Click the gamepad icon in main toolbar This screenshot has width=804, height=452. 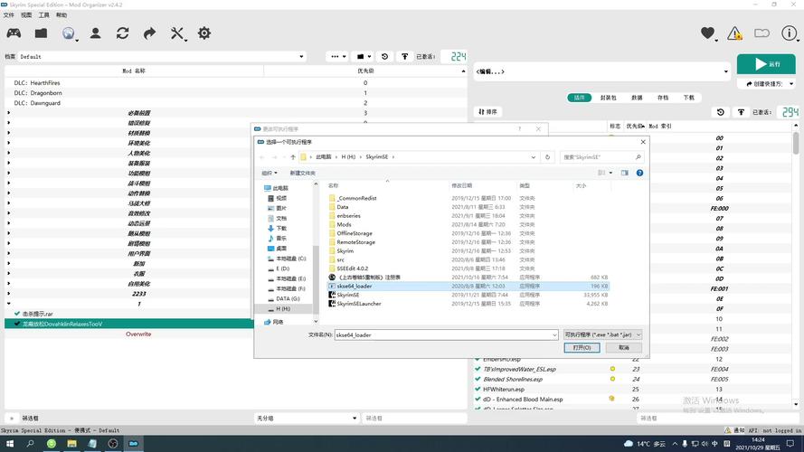tap(14, 33)
